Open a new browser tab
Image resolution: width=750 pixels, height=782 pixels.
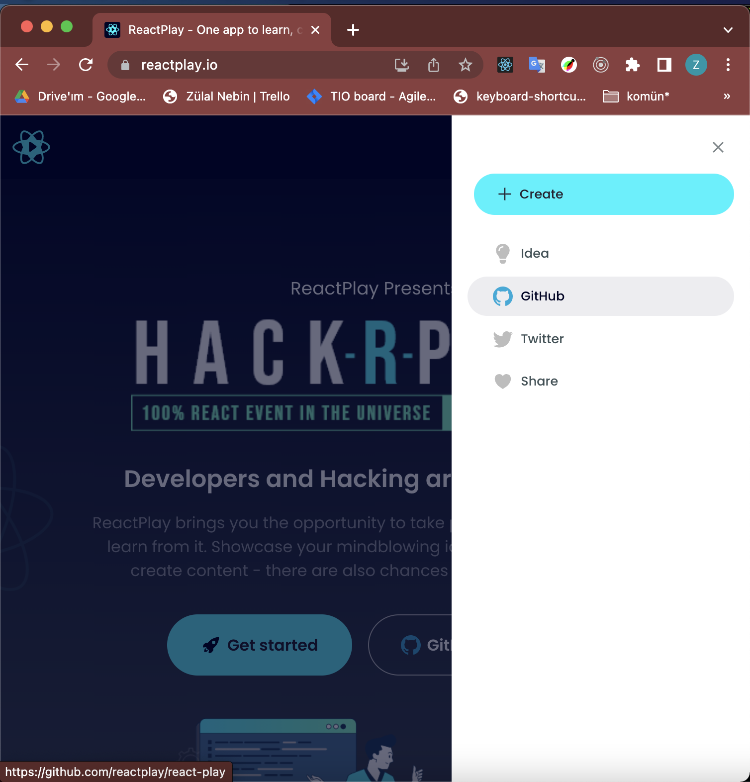click(x=353, y=30)
